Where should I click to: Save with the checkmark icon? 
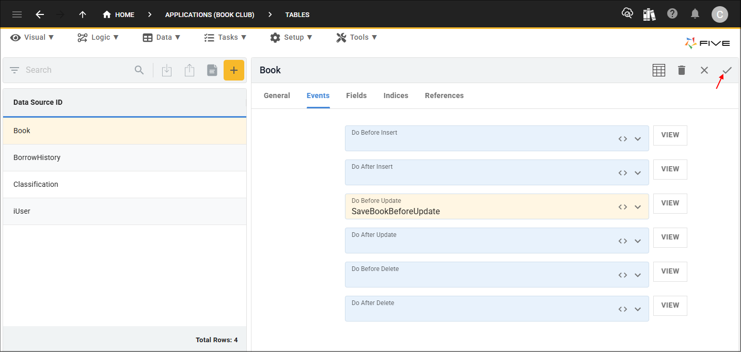pyautogui.click(x=727, y=70)
